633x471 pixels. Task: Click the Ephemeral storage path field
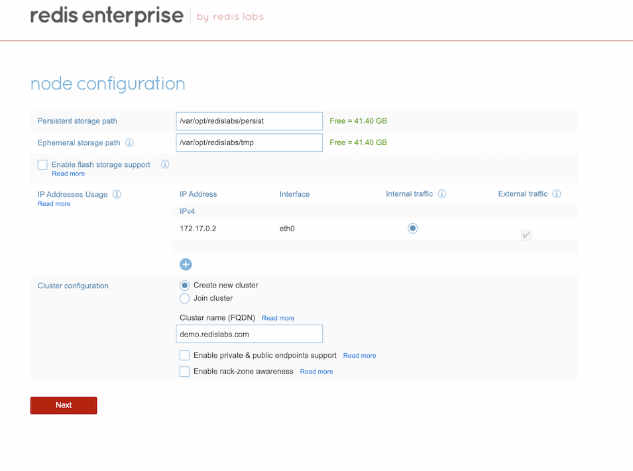(249, 142)
